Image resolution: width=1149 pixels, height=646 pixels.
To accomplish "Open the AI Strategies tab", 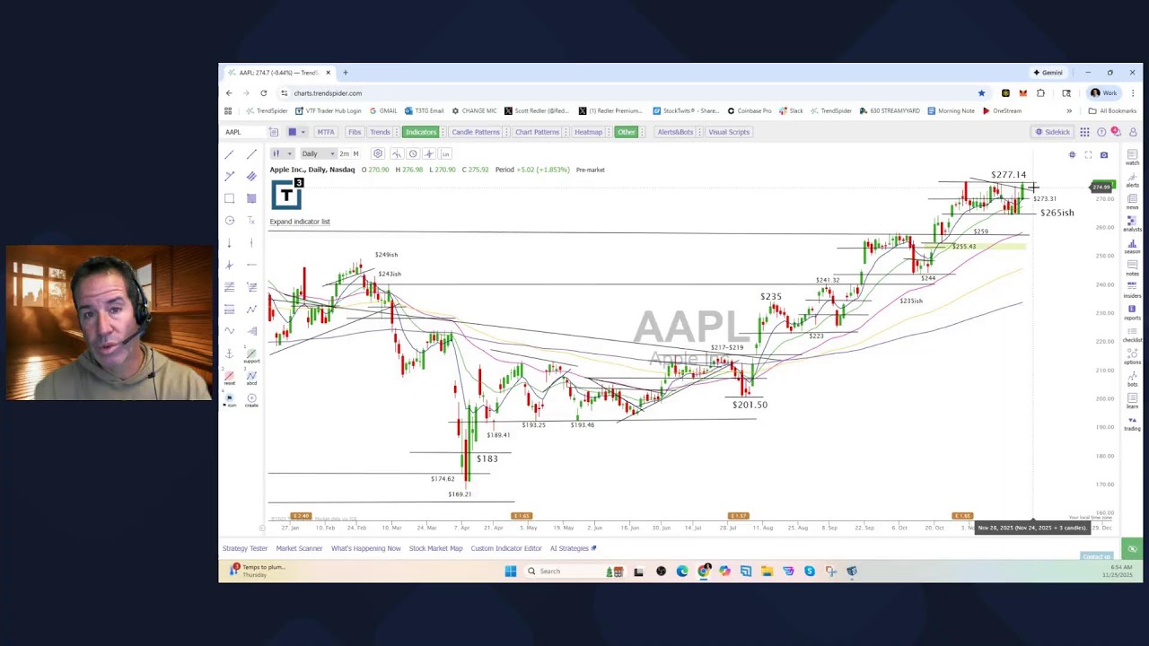I will [x=572, y=548].
